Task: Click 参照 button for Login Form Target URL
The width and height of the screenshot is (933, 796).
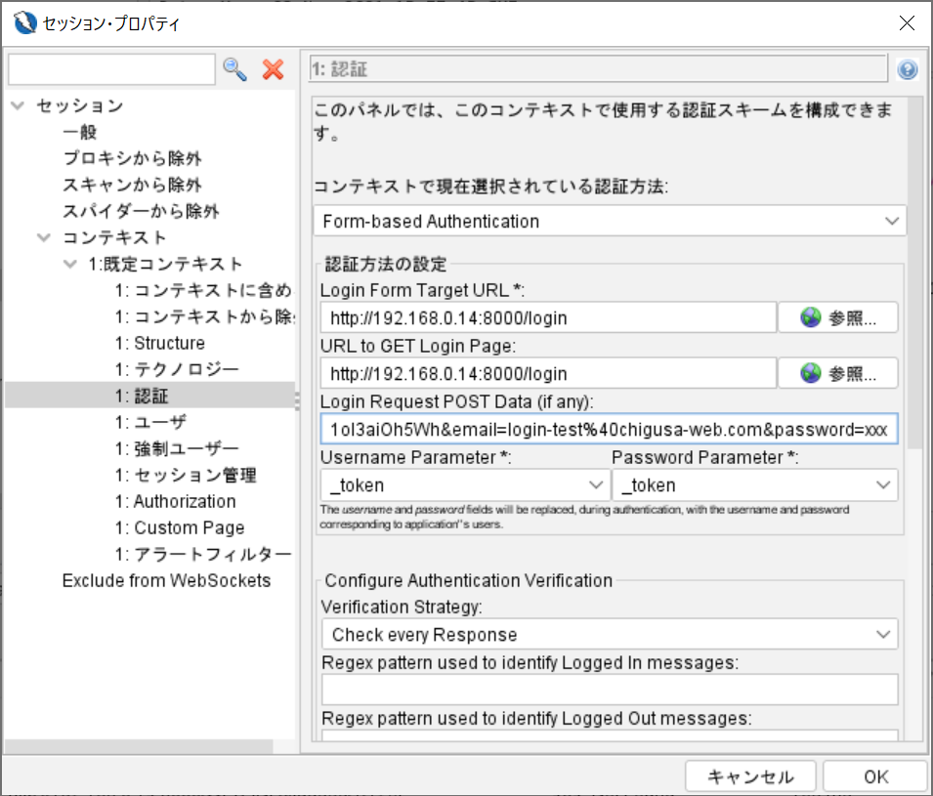Action: pos(838,317)
